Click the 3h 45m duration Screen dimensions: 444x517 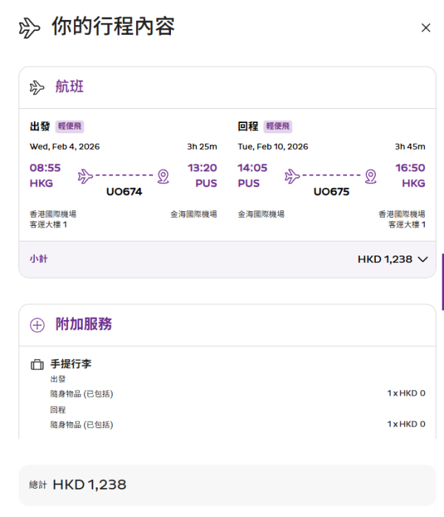[x=410, y=147]
